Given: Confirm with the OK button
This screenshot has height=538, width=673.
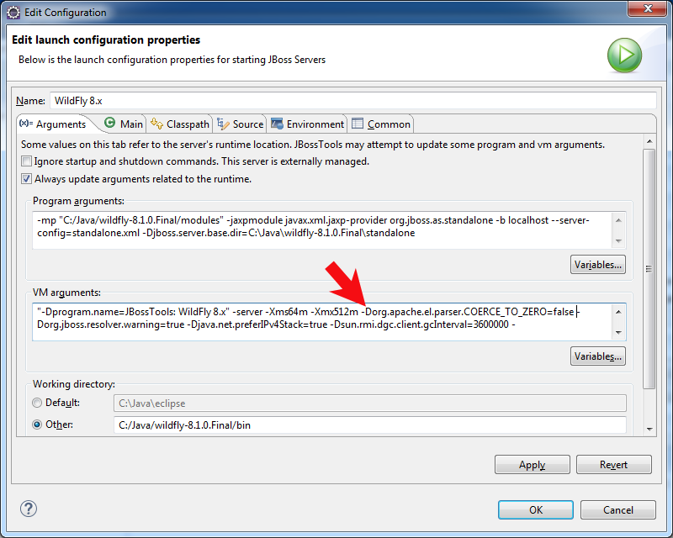Looking at the screenshot, I should coord(536,509).
